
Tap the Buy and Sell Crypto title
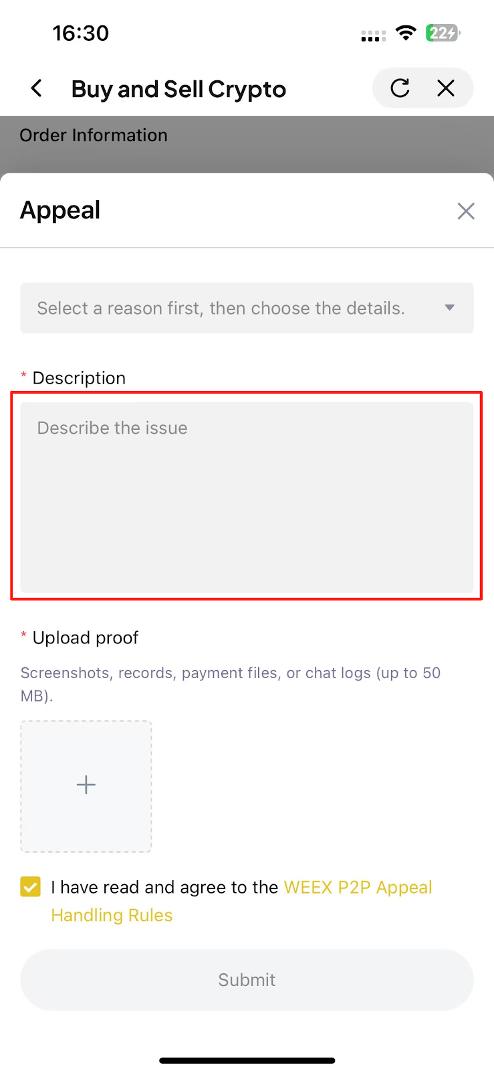(x=178, y=89)
